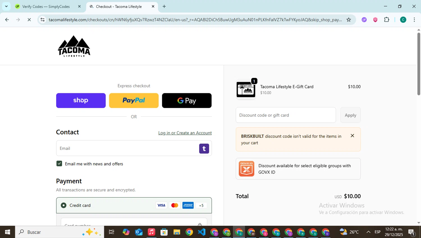Click the Mastercard logo
The height and width of the screenshot is (238, 421).
pyautogui.click(x=175, y=205)
